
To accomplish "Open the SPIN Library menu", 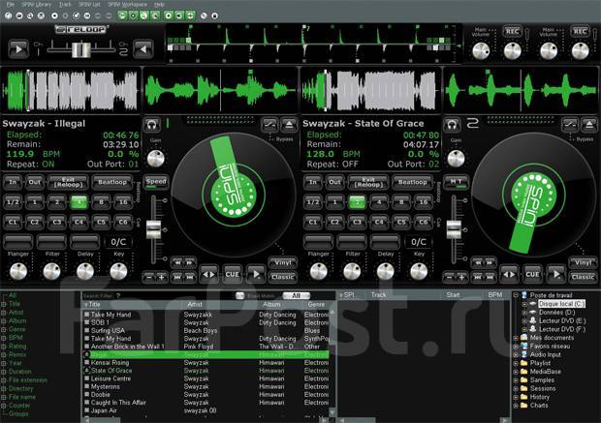I will click(x=37, y=4).
